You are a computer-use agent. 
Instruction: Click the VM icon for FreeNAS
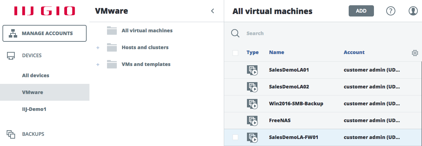[252, 121]
